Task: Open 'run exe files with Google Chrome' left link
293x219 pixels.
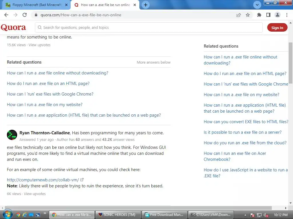Action: [x=50, y=94]
